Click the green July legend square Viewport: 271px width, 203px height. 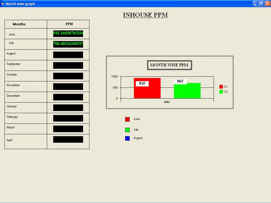pos(127,130)
